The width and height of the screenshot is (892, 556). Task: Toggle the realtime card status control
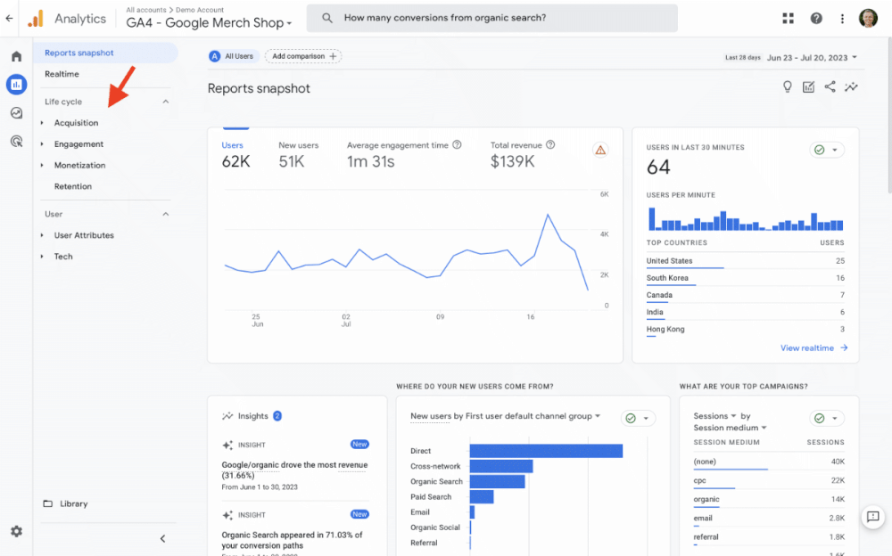tap(827, 149)
